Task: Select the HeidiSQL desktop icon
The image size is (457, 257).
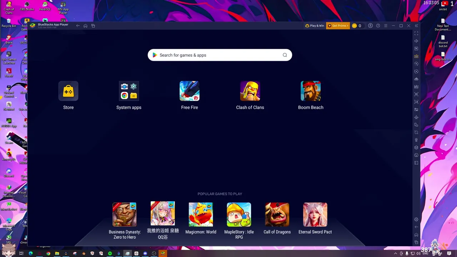Action: pyautogui.click(x=45, y=6)
